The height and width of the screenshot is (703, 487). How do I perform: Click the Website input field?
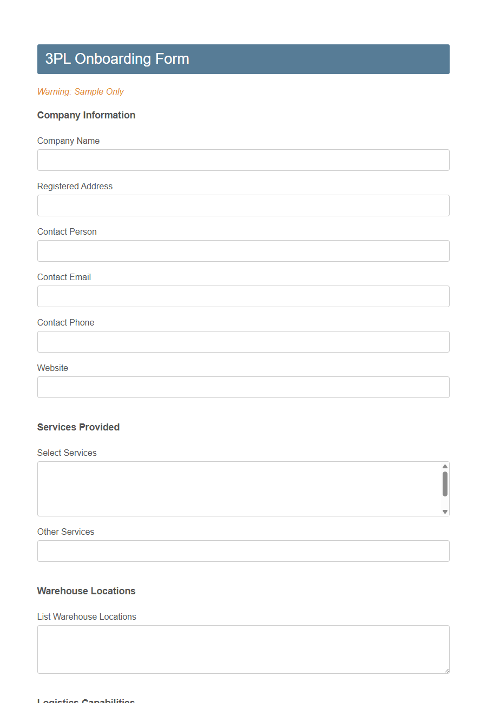(x=243, y=387)
